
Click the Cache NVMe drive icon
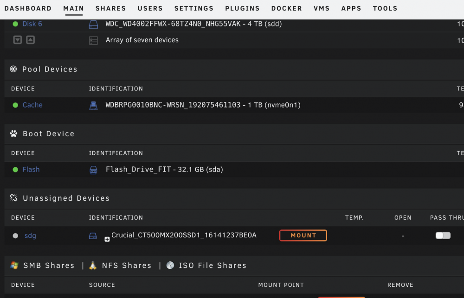pos(94,105)
